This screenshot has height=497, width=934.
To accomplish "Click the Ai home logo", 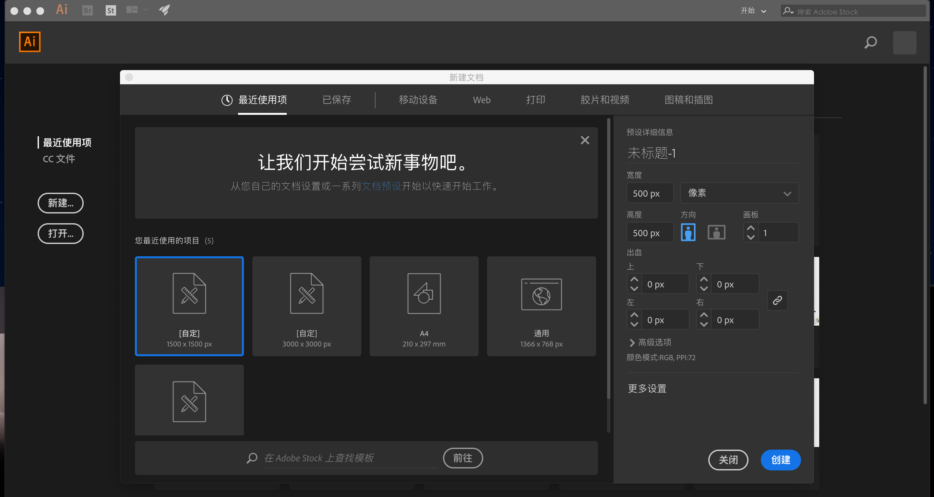I will [30, 42].
